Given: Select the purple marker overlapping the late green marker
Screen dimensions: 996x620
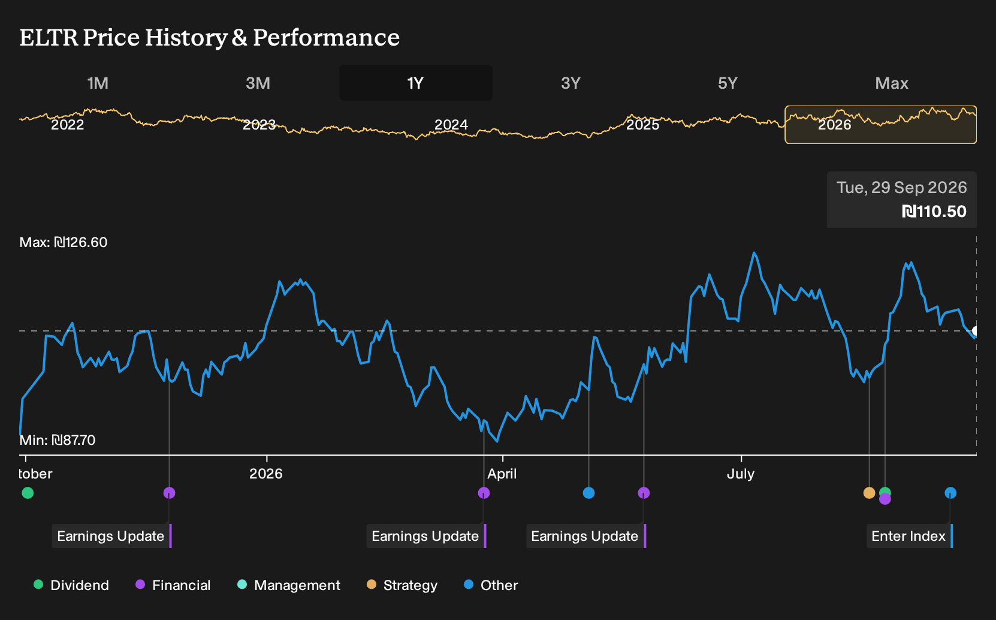Looking at the screenshot, I should 885,499.
